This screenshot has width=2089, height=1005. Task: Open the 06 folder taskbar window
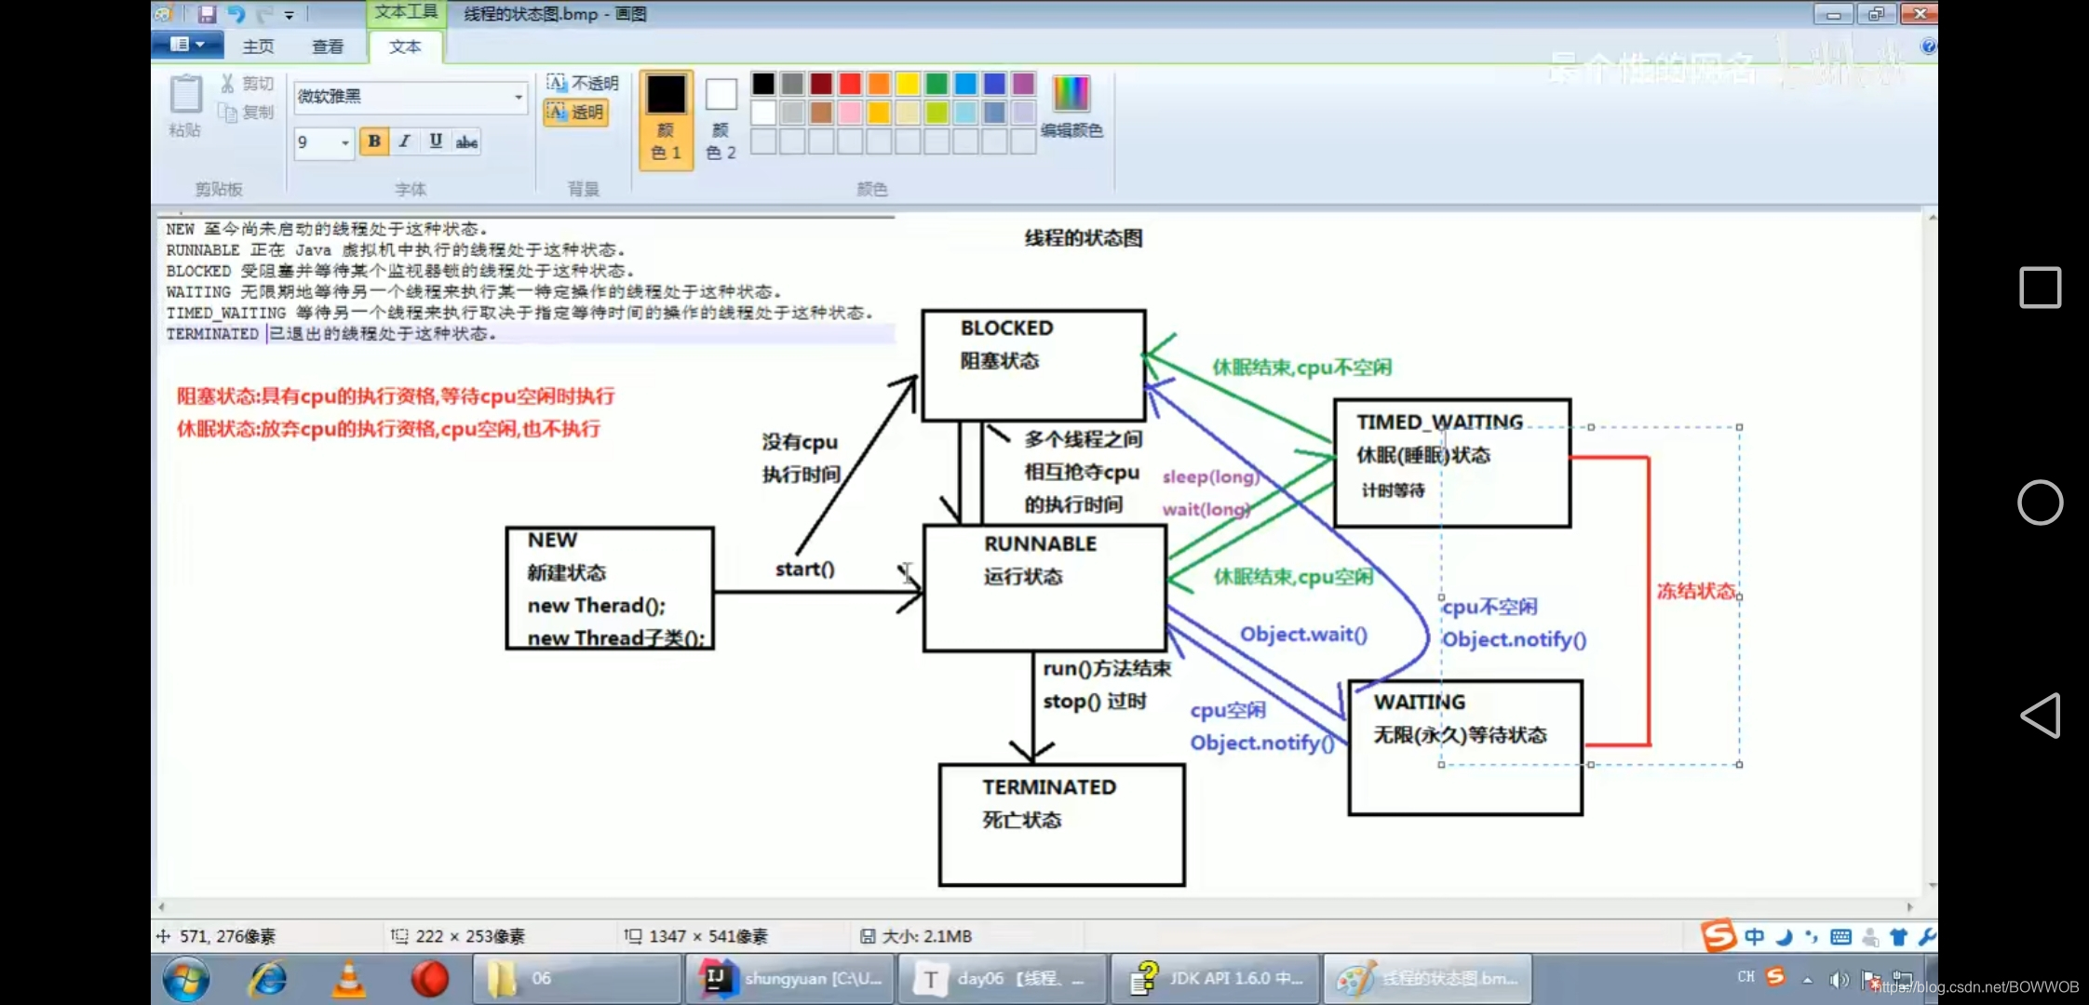(576, 979)
